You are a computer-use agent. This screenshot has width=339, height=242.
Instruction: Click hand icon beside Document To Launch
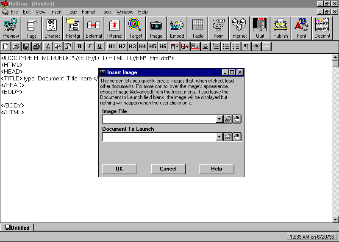pyautogui.click(x=237, y=137)
